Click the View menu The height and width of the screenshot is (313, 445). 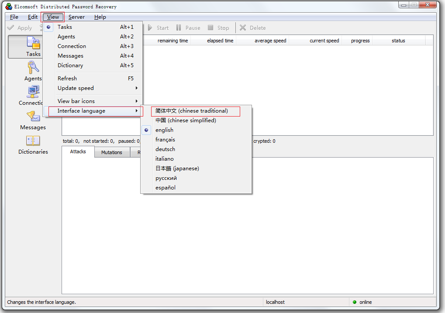(x=53, y=17)
